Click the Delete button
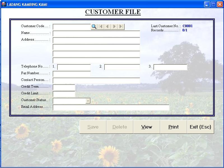The image size is (224, 168). tap(120, 127)
